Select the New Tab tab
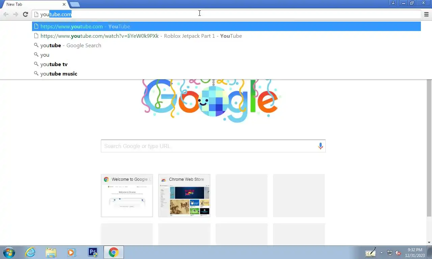Screen dimensions: 432x259 [34, 4]
